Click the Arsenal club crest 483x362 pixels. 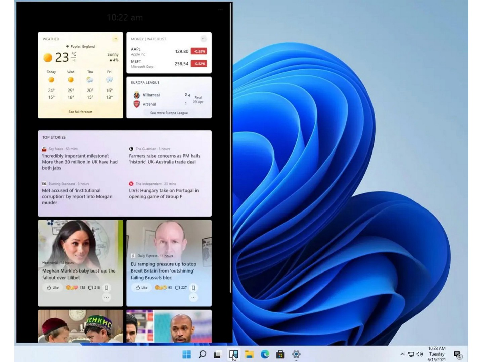pyautogui.click(x=137, y=104)
